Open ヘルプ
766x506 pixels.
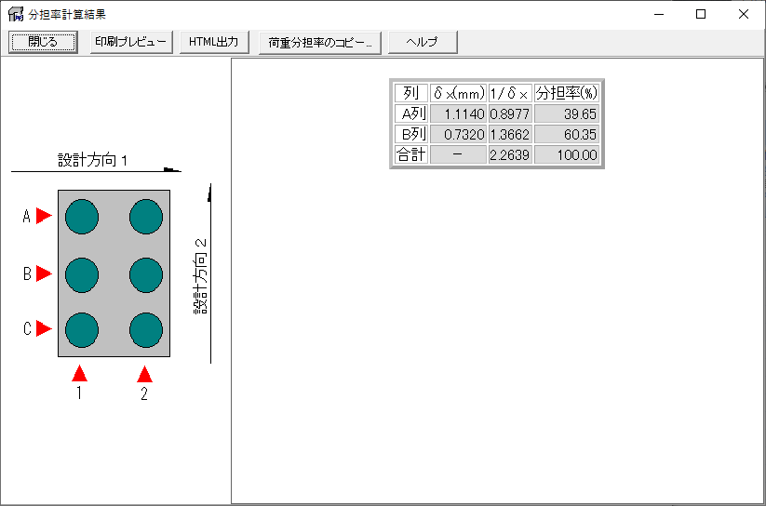423,43
